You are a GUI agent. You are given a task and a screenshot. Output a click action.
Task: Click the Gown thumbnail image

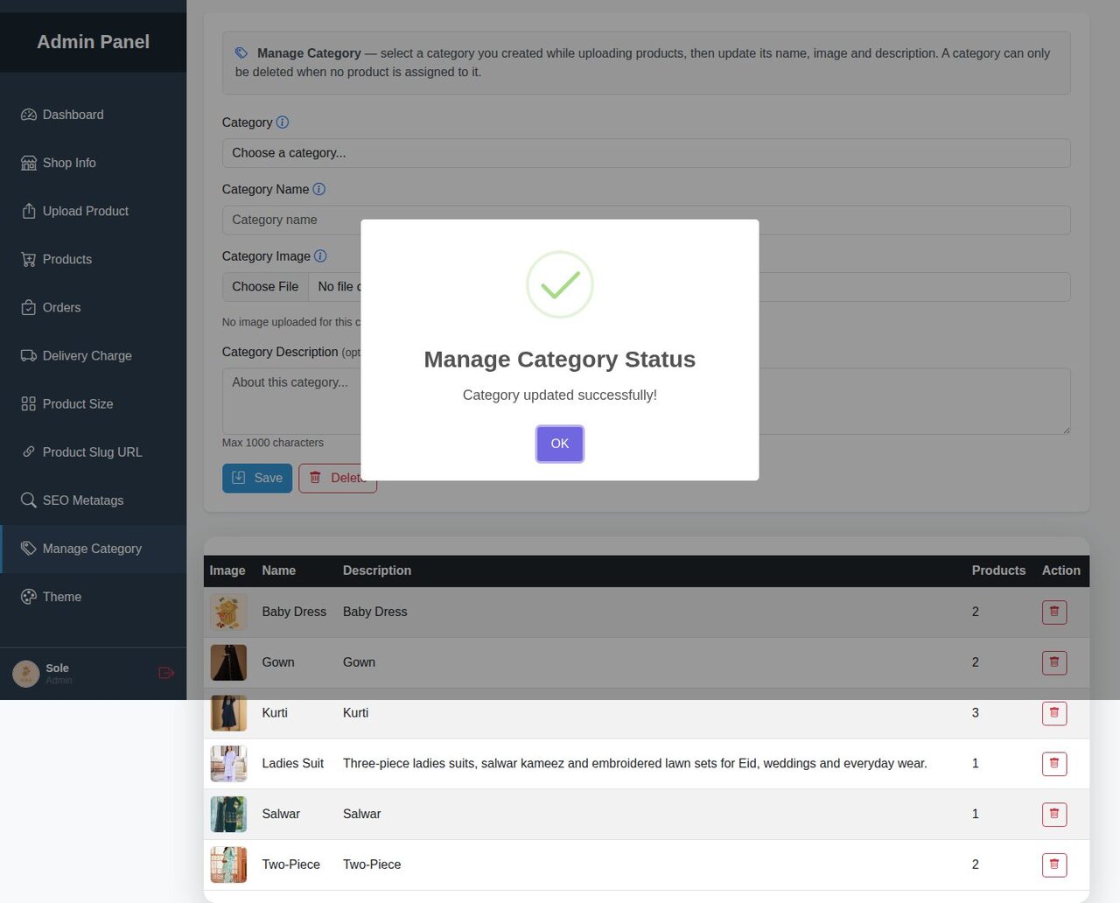pos(228,662)
